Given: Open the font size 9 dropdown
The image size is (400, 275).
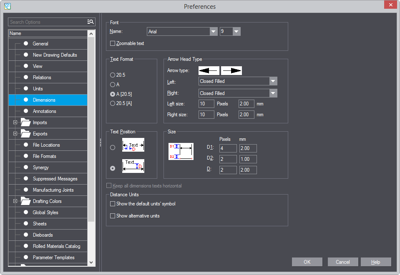Looking at the screenshot, I should (236, 32).
